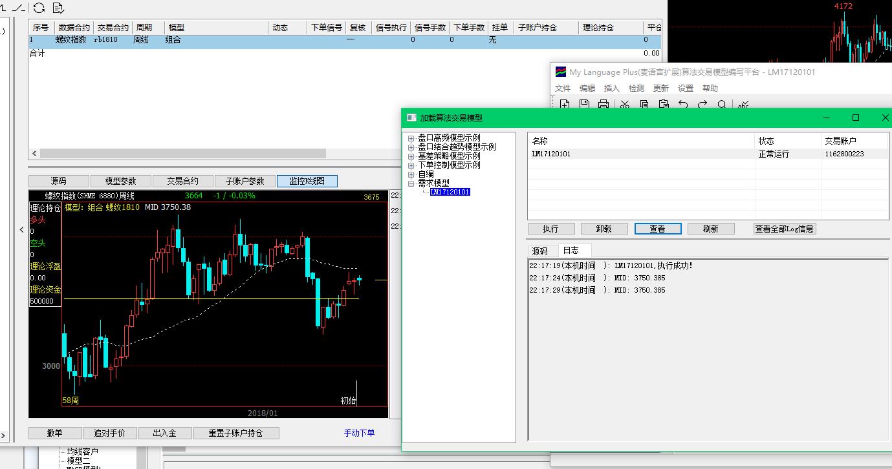Collapse the 需求模型 tree node
This screenshot has width=892, height=469.
tap(411, 183)
